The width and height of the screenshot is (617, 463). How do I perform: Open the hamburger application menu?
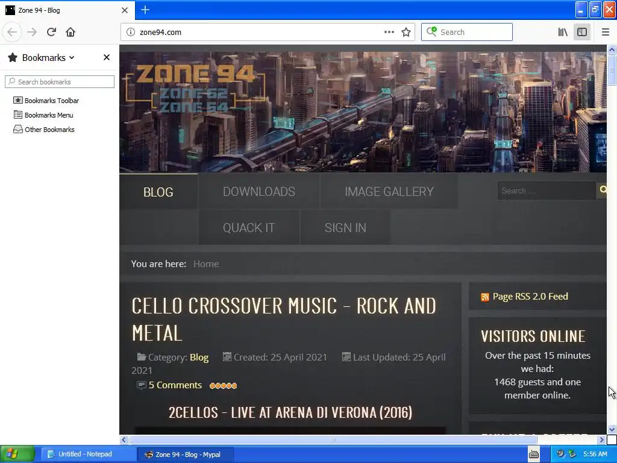pyautogui.click(x=606, y=32)
